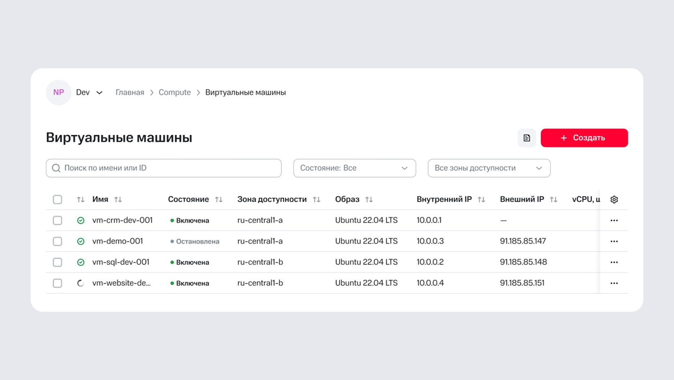Expand the Состояние: Все filter dropdown

[x=354, y=168]
